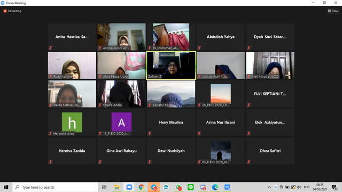Select Chaira Adela video tile
This screenshot has height=192, width=342.
121,94
